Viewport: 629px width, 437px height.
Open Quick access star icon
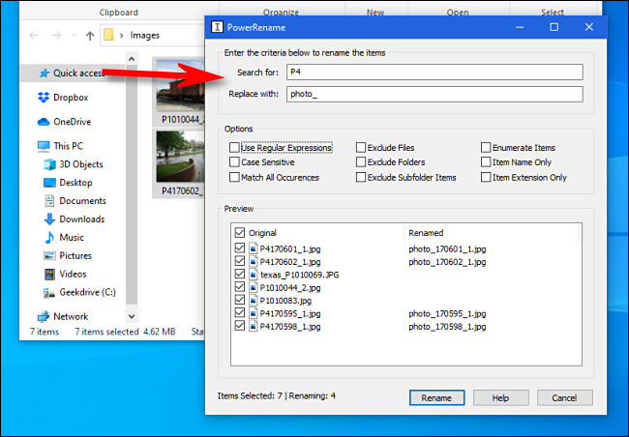(x=45, y=73)
